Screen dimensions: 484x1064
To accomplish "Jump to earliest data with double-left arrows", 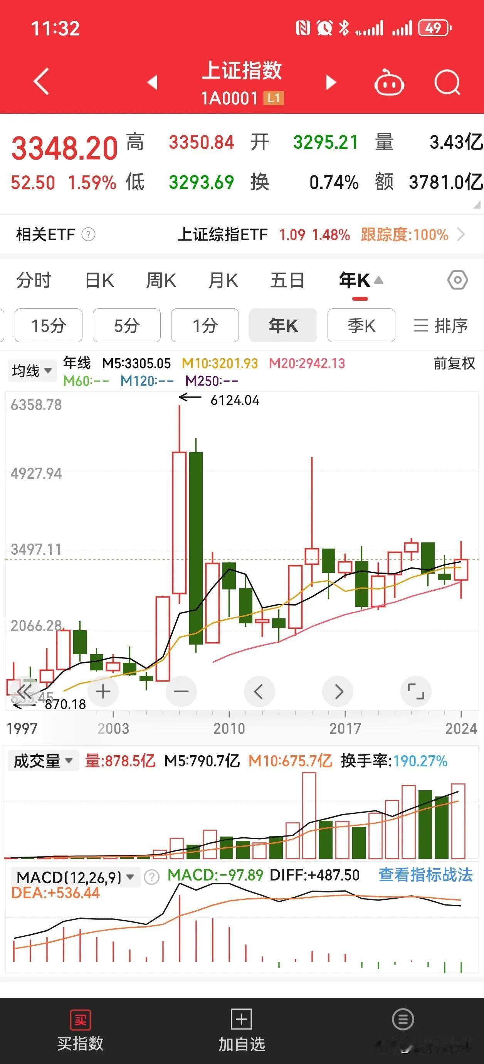I will pos(24,692).
